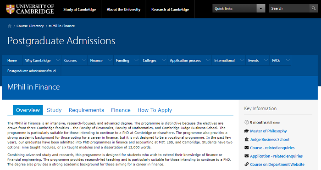The image size is (321, 170).
Task: Expand the Why Cambridge menu arrow
Action: coord(58,60)
